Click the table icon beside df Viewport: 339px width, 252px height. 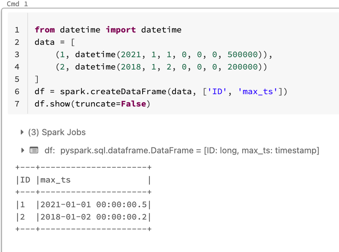coord(34,150)
